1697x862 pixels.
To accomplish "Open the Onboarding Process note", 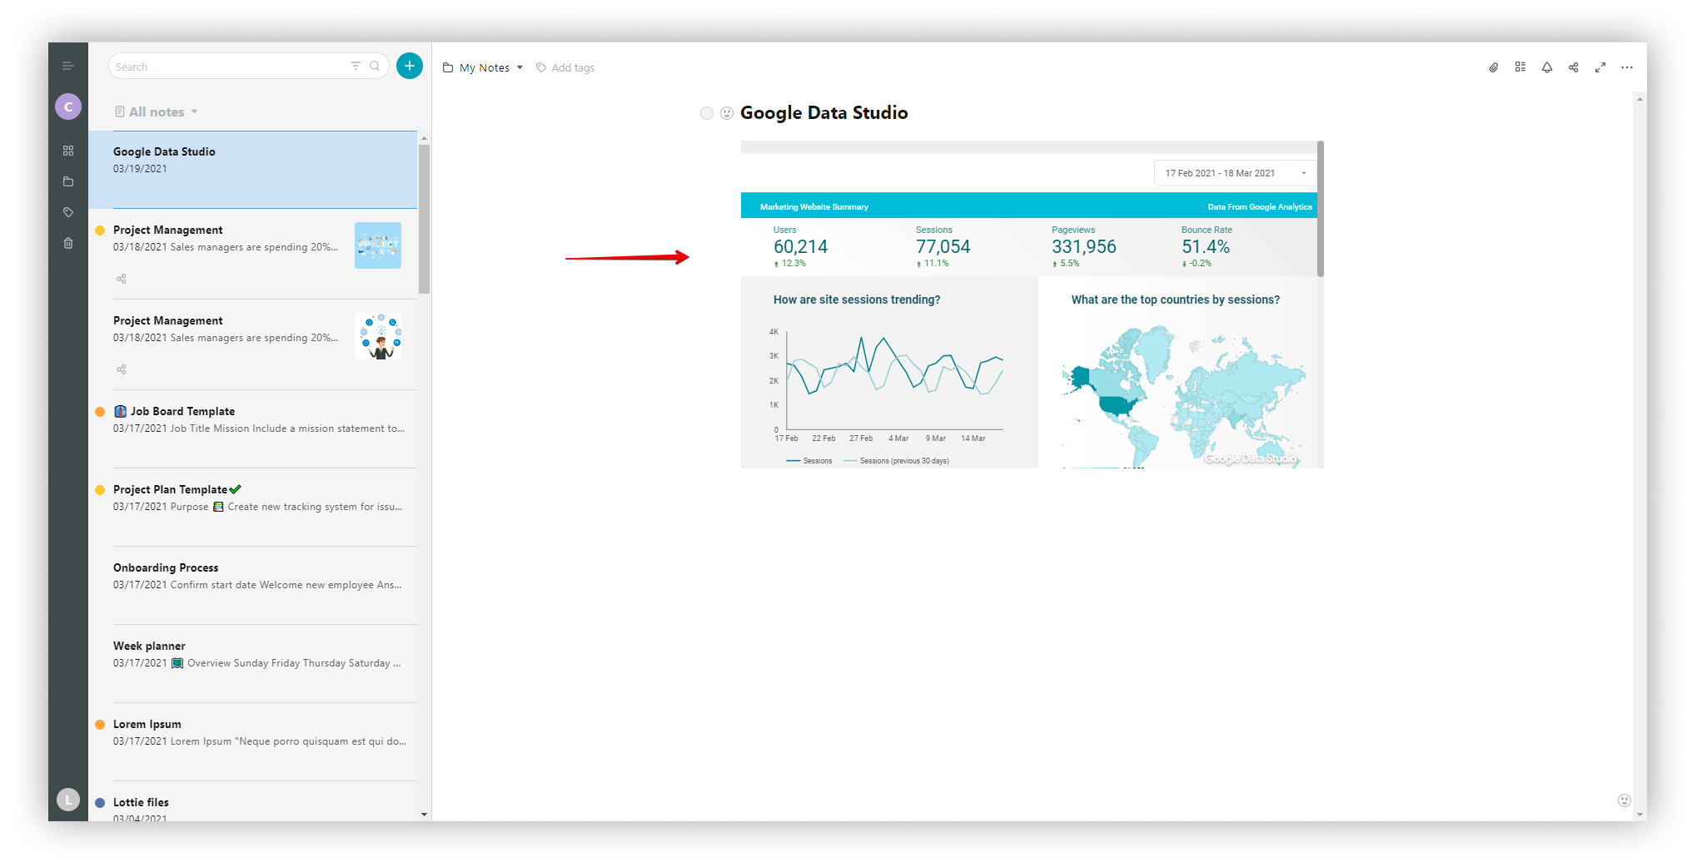I will [x=253, y=586].
